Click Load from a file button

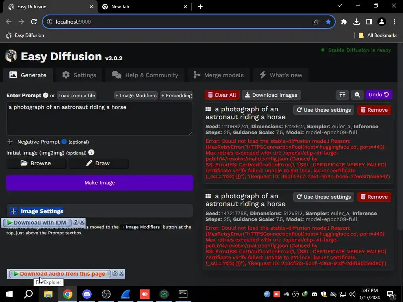(x=77, y=95)
